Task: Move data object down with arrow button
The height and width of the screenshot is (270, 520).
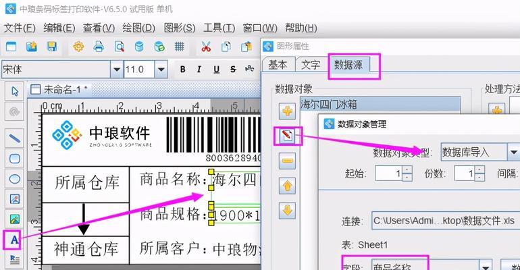Action: (x=287, y=210)
